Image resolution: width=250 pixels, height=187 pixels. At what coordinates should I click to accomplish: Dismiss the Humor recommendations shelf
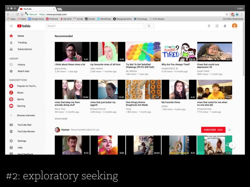(229, 130)
